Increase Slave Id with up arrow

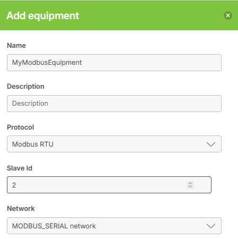(x=190, y=183)
